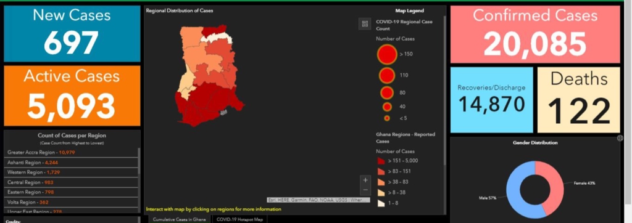Viewport: 632px width, 223px height.
Task: Switch to the COVID-19 Hotspot Map tab
Action: (239, 219)
